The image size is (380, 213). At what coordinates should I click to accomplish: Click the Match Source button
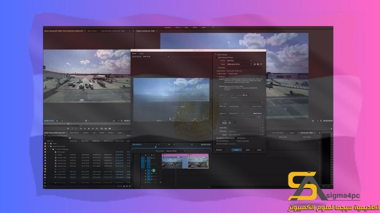coord(257,113)
